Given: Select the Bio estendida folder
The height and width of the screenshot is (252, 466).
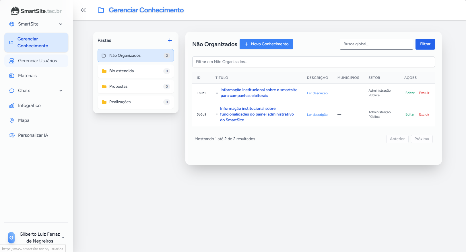Looking at the screenshot, I should [x=136, y=71].
